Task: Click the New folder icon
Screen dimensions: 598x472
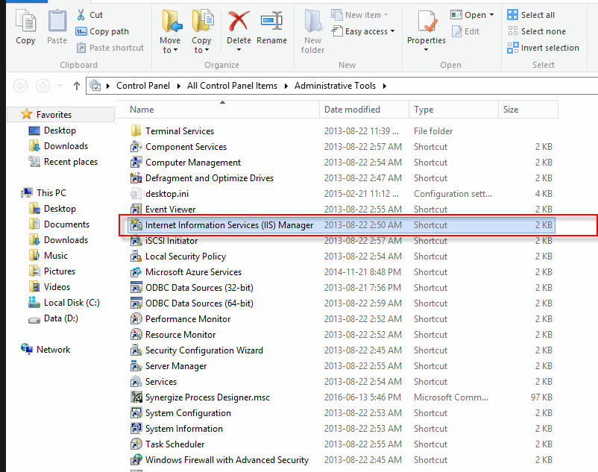Action: 312,21
